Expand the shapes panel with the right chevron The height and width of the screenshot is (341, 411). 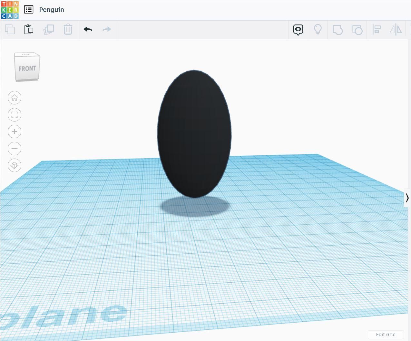click(407, 198)
